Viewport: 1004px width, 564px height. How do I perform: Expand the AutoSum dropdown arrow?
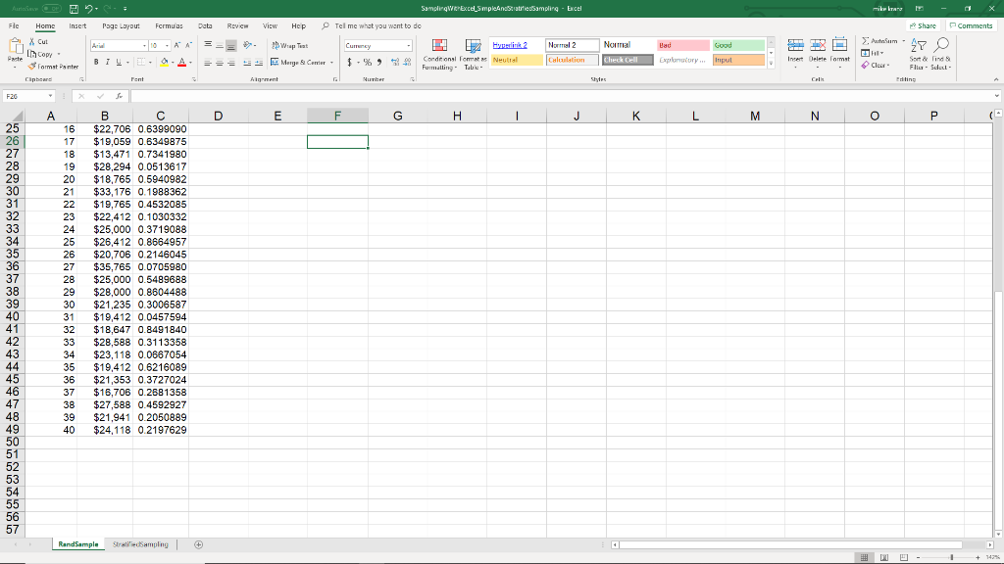903,41
